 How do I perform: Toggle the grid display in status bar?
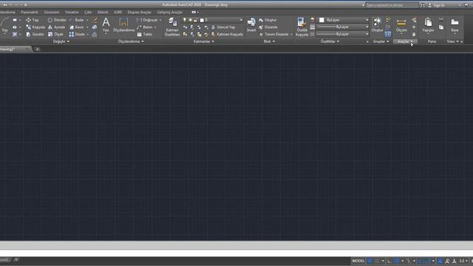click(370, 261)
